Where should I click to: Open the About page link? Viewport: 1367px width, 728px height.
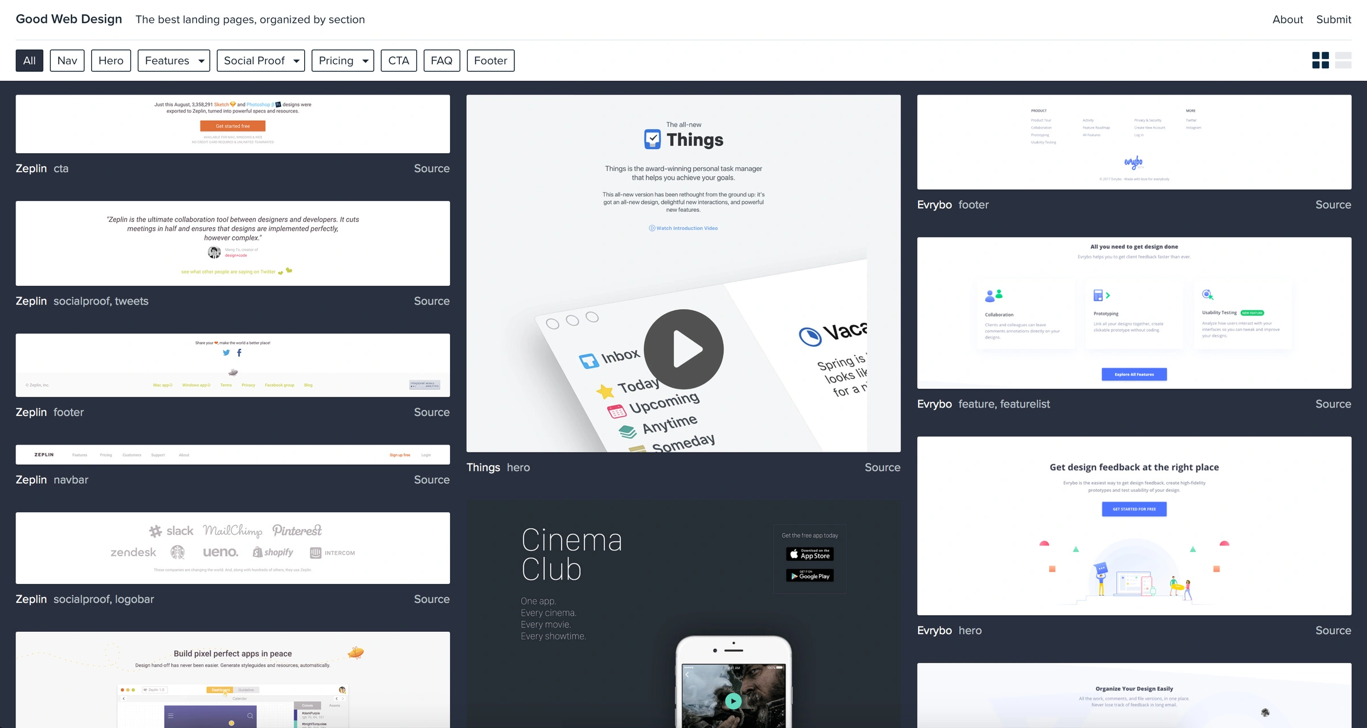[1287, 19]
